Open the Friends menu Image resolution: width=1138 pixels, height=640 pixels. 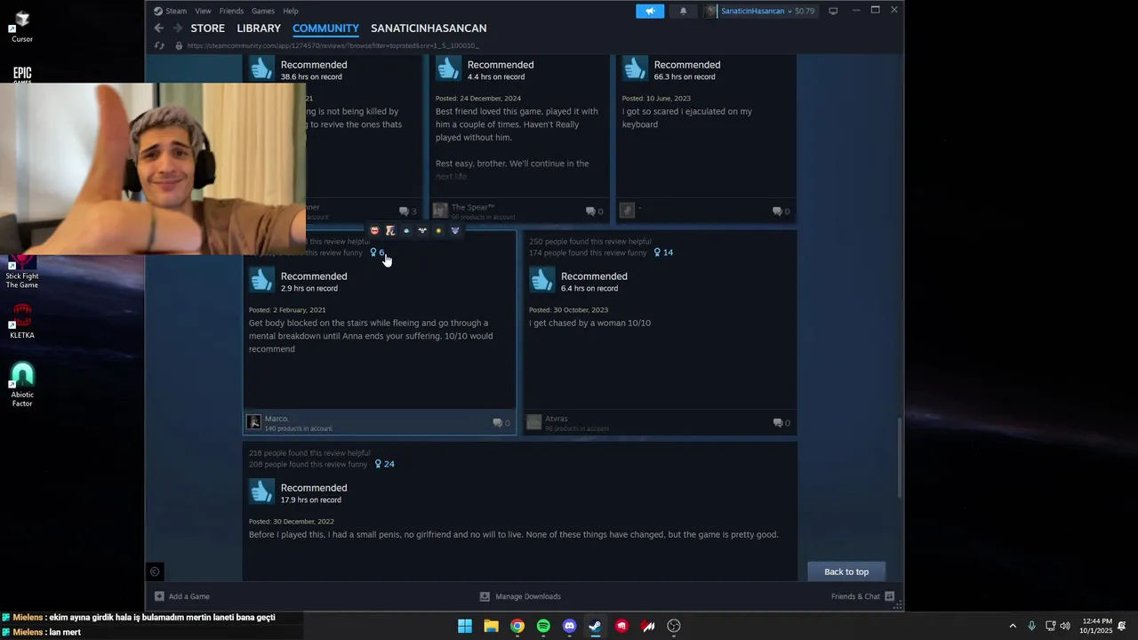point(231,11)
